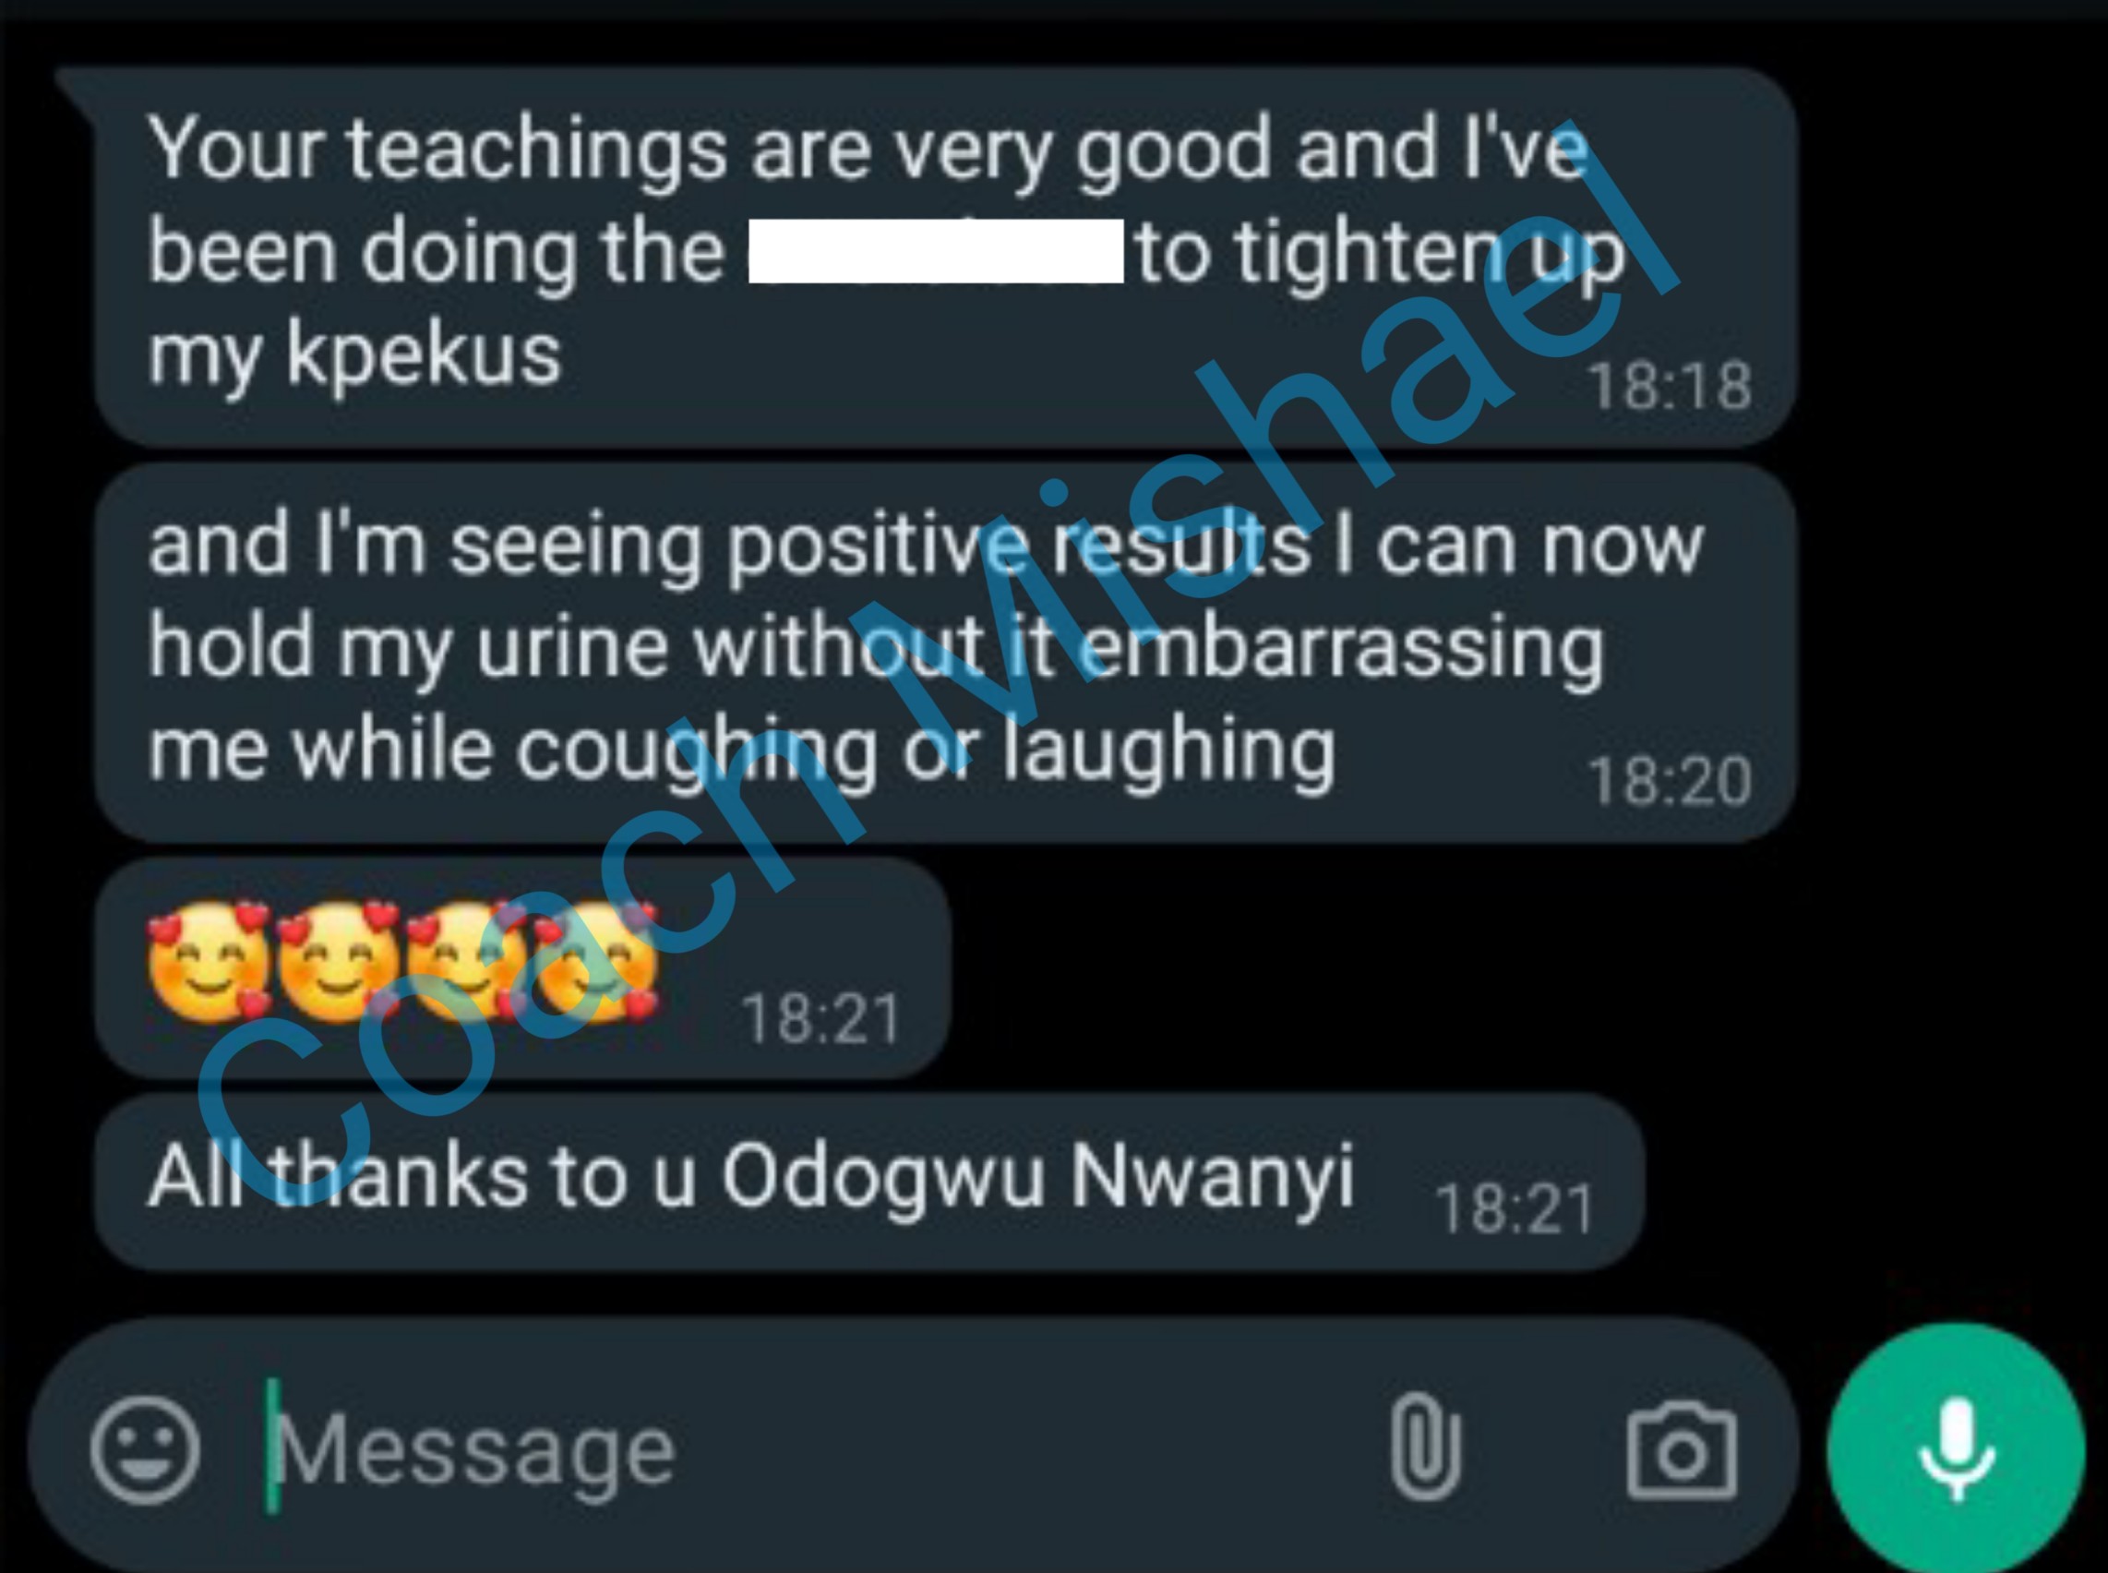
Task: Select the 'Your teachings are very good' message
Action: coord(945,257)
